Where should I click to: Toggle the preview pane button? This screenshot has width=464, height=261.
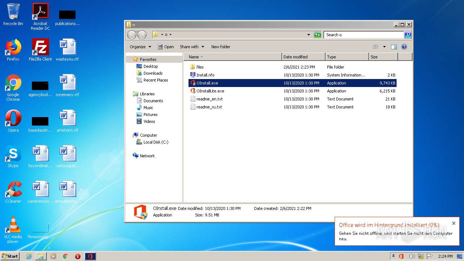pos(394,47)
